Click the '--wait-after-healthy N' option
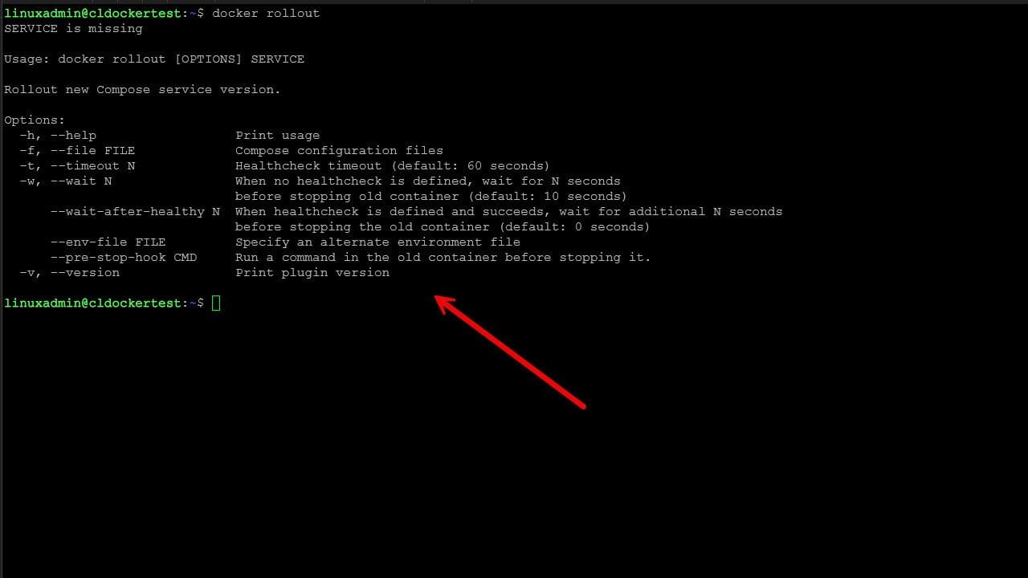Image resolution: width=1028 pixels, height=578 pixels. (x=135, y=211)
